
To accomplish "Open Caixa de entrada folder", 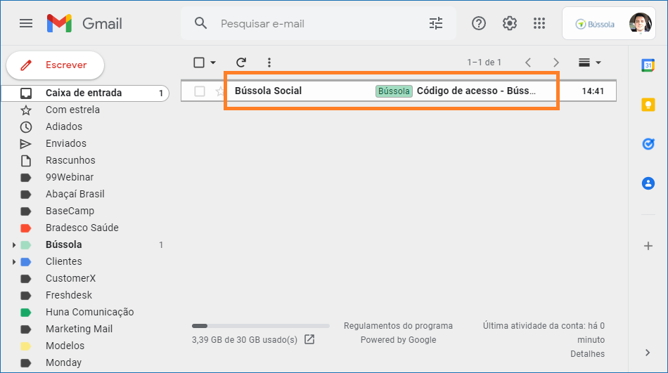I will tap(85, 93).
